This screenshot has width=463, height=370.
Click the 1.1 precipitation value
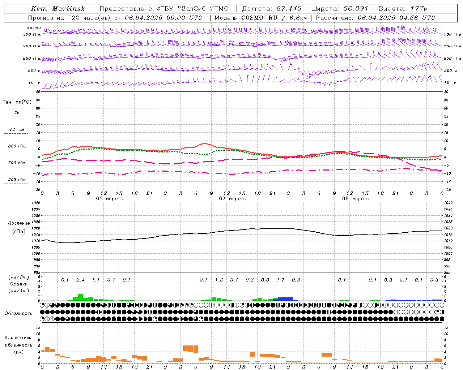95,280
